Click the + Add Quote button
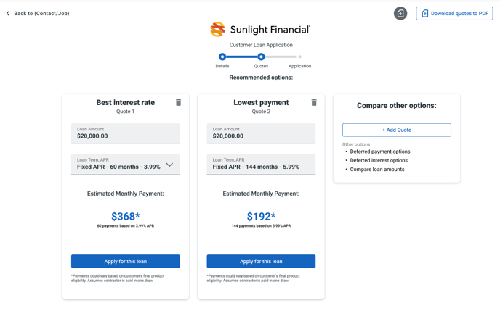This screenshot has height=311, width=500. pyautogui.click(x=397, y=130)
